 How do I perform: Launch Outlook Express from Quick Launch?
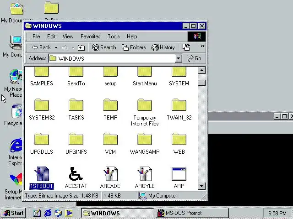pos(58,213)
